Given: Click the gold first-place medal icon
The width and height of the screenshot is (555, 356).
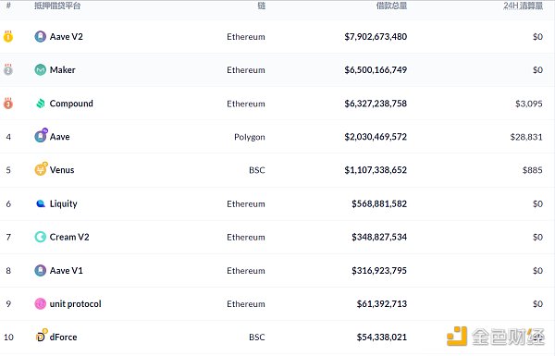Looking at the screenshot, I should pos(8,36).
